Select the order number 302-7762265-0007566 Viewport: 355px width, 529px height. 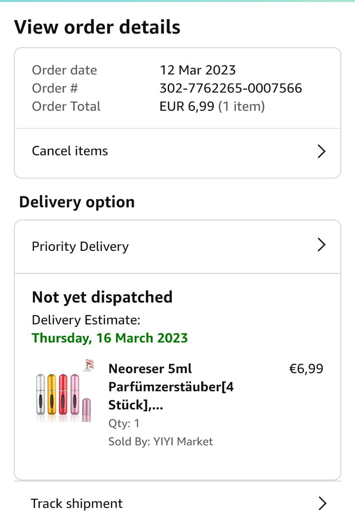coord(230,88)
